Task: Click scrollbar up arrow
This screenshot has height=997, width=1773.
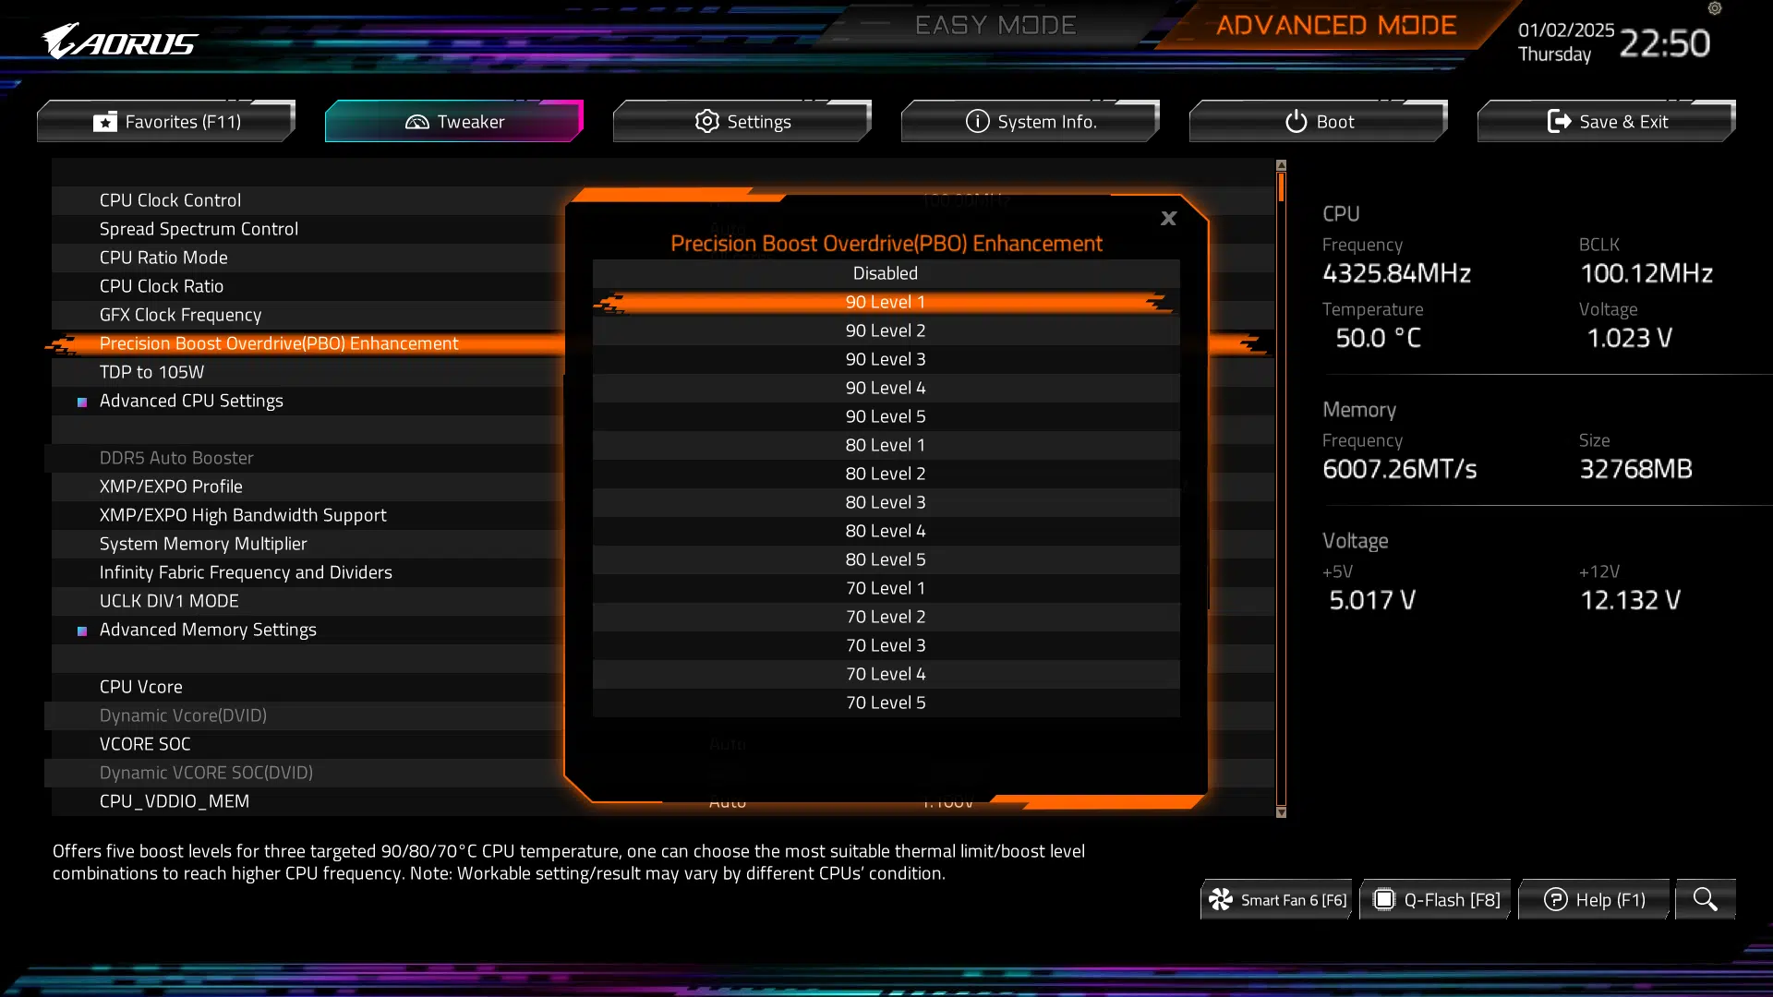Action: tap(1281, 165)
